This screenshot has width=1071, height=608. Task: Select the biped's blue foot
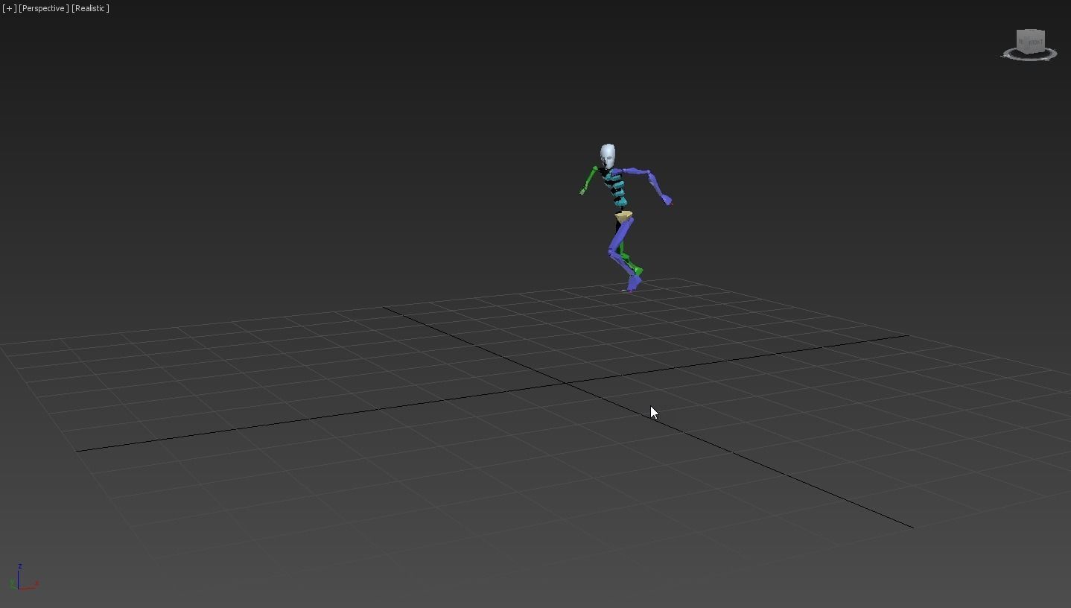tap(634, 282)
